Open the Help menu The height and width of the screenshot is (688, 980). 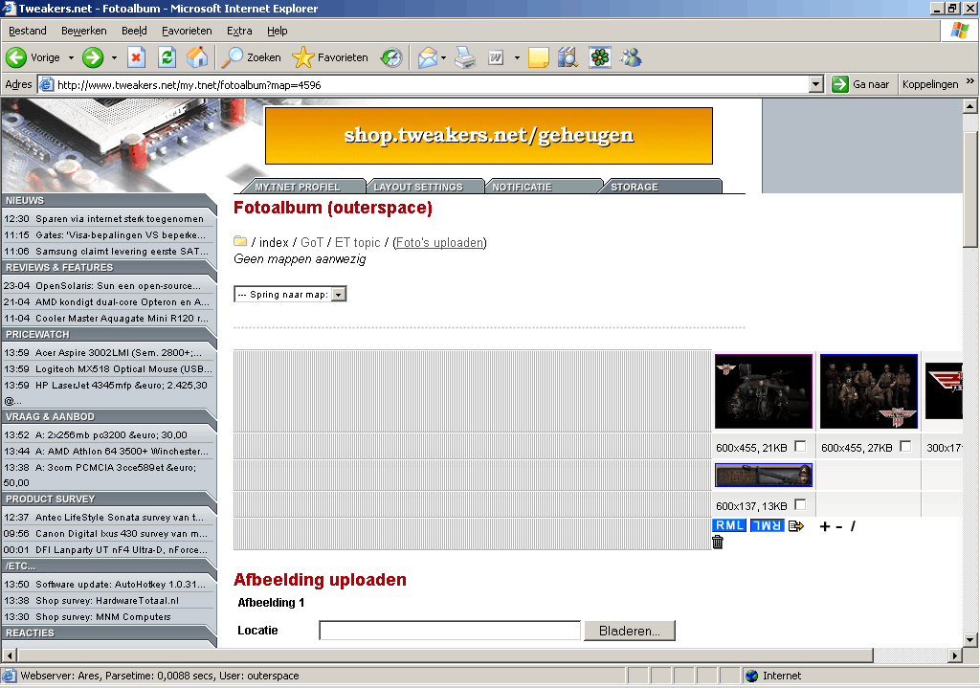tap(277, 31)
